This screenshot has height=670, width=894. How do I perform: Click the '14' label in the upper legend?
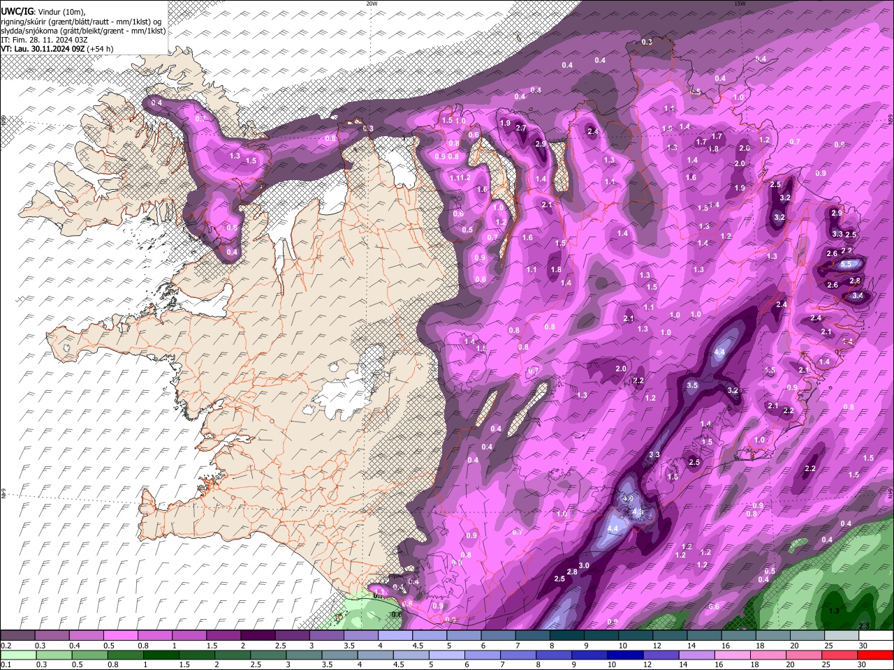tap(691, 646)
